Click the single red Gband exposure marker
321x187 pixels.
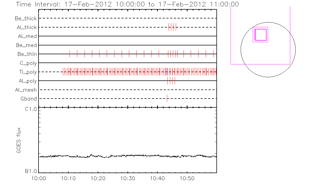[x=167, y=98]
